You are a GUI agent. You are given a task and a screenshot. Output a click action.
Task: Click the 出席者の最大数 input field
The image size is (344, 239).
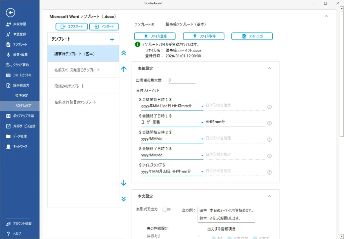click(x=181, y=80)
